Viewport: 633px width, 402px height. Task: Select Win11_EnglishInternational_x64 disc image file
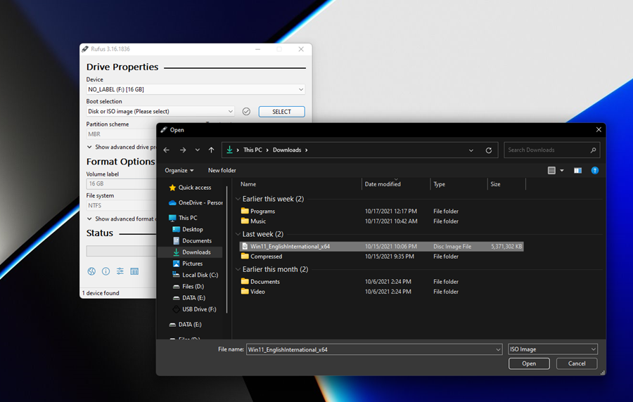pyautogui.click(x=381, y=247)
